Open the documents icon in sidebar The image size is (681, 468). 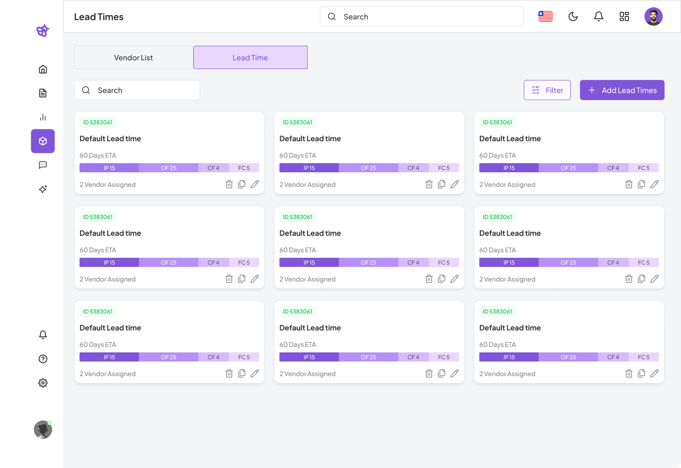coord(43,93)
